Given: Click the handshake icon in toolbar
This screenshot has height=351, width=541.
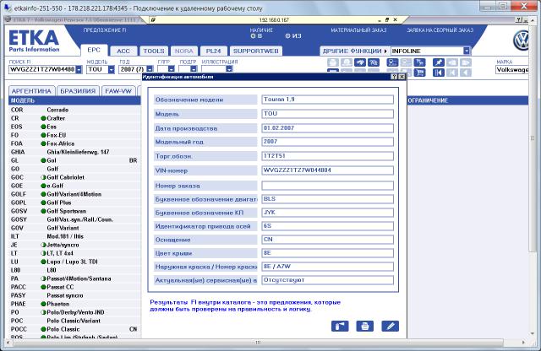Looking at the screenshot, I should click(360, 62).
